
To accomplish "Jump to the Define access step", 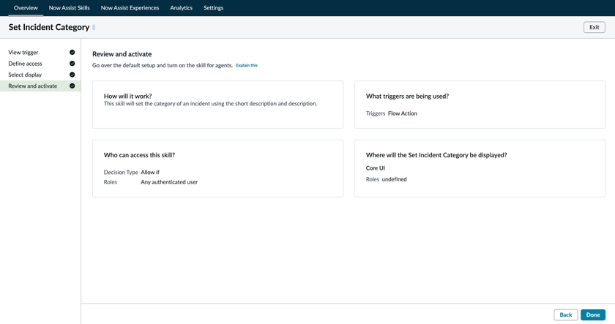I will click(25, 64).
